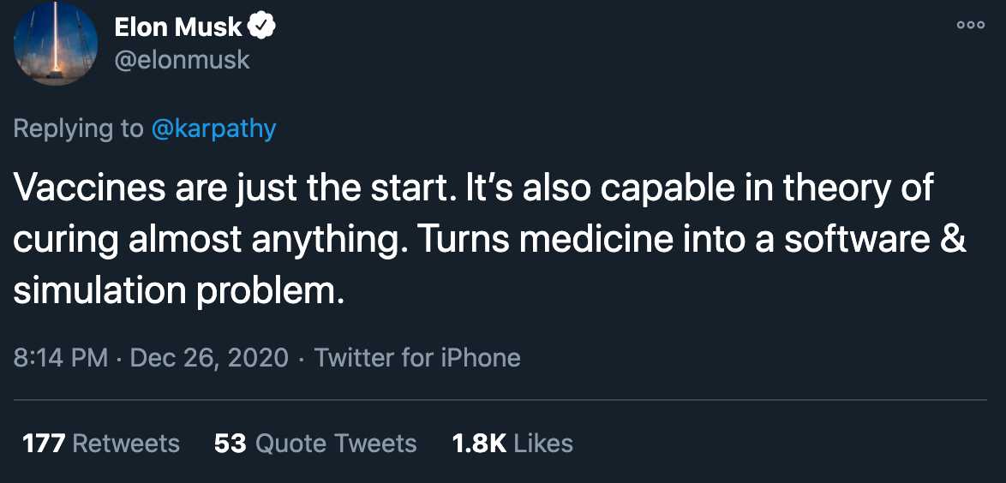View the 177 Retweets list
Image resolution: width=1006 pixels, height=483 pixels.
(101, 443)
